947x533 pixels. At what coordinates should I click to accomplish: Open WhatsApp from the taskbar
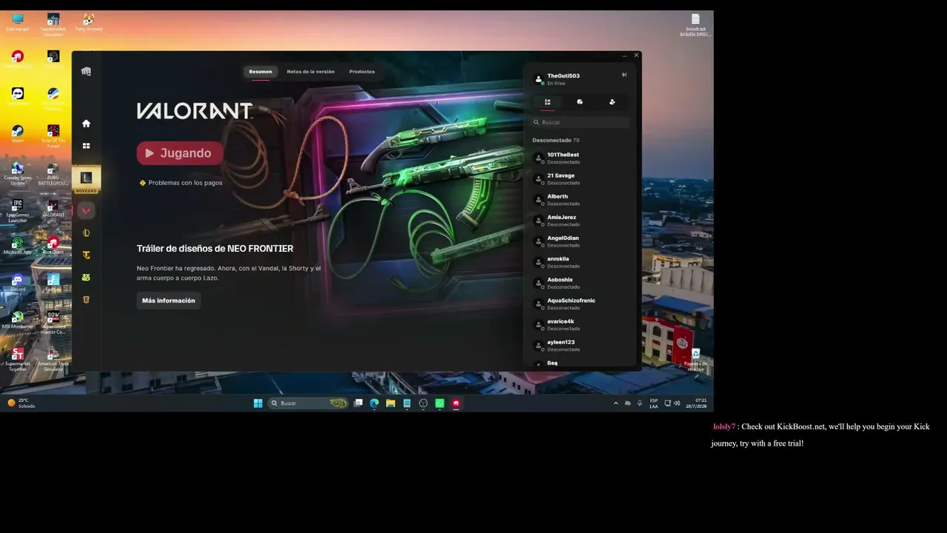(x=439, y=403)
